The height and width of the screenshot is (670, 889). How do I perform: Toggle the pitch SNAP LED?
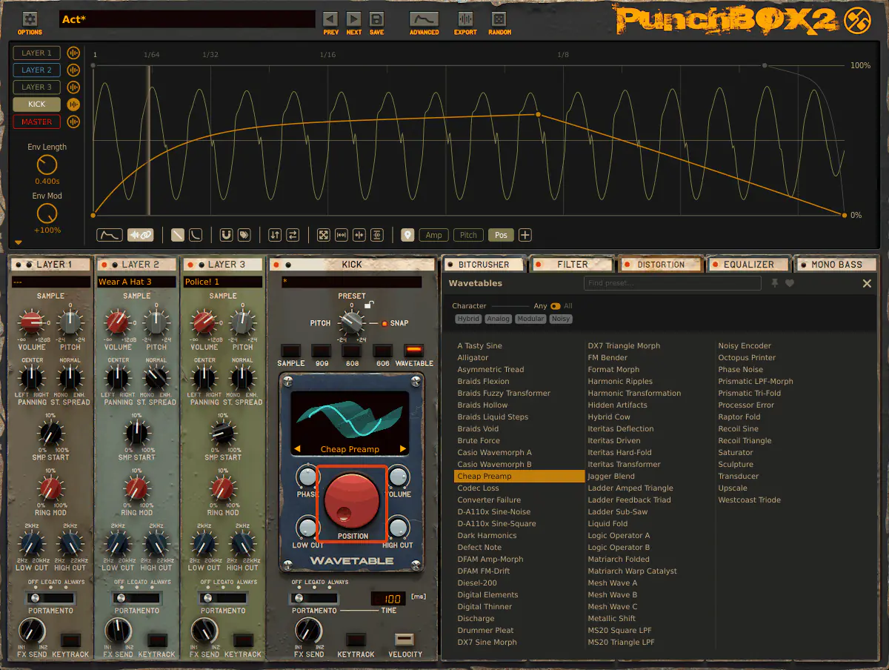pos(384,324)
